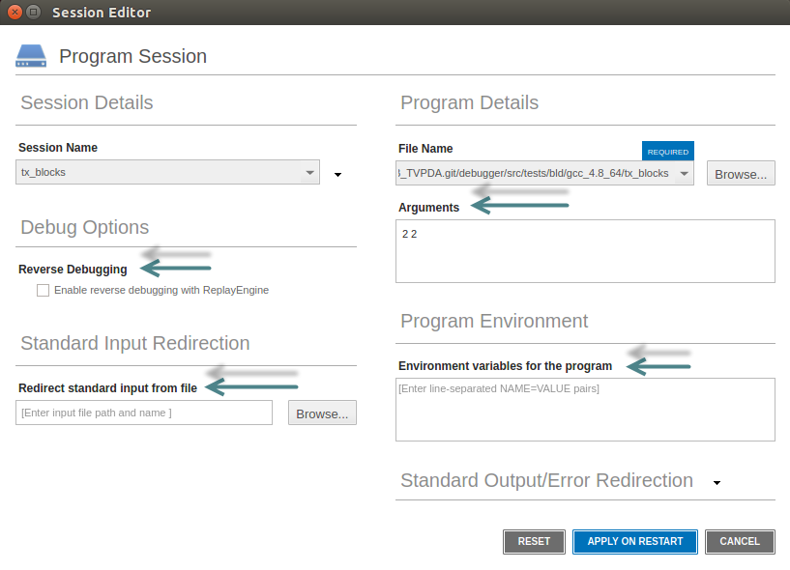This screenshot has width=790, height=570.
Task: Click the arrow beside Reverse Debugging
Action: click(176, 267)
